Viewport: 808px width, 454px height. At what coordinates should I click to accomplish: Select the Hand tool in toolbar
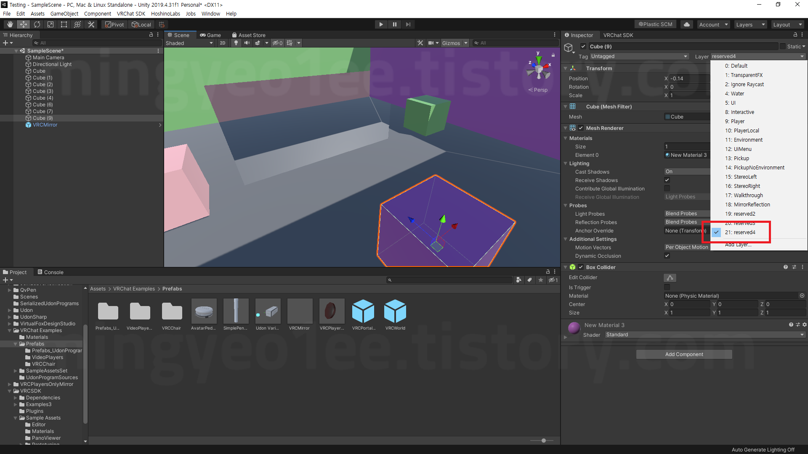10,24
